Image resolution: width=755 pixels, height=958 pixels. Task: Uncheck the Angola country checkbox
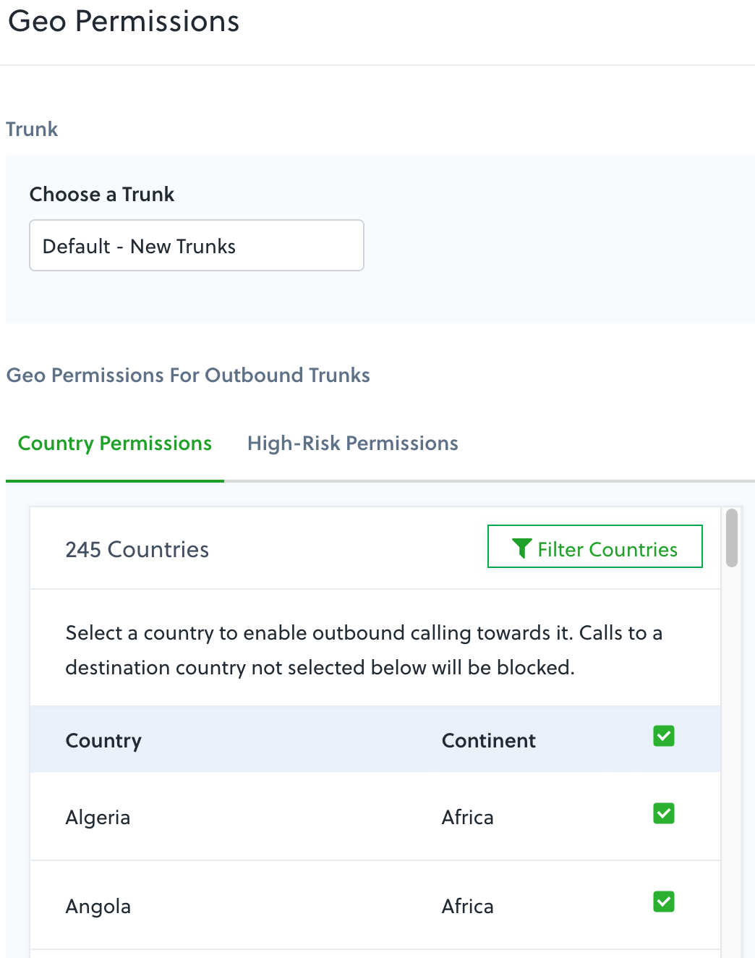click(x=663, y=902)
